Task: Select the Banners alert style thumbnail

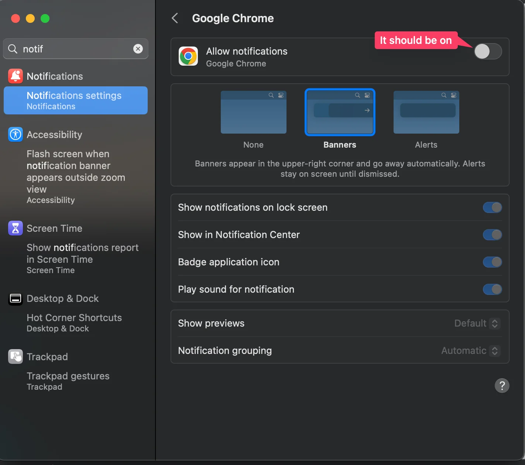Action: [x=340, y=112]
